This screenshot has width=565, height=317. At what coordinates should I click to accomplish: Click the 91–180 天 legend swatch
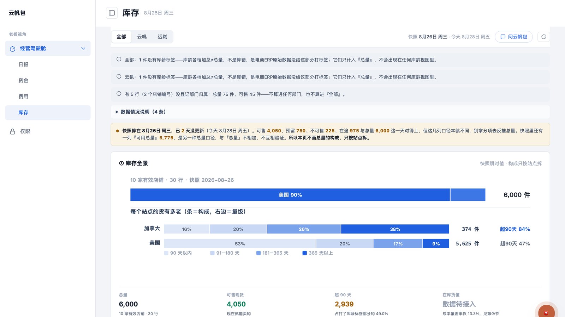coord(212,253)
